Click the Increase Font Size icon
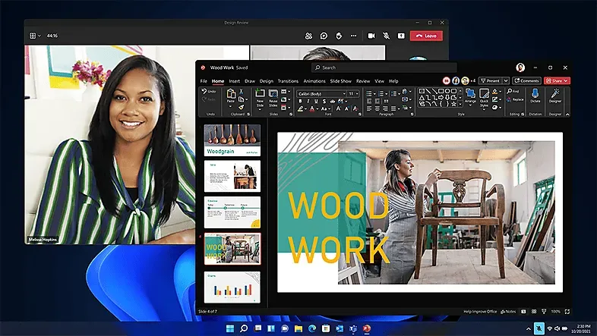The width and height of the screenshot is (597, 336). click(338, 108)
